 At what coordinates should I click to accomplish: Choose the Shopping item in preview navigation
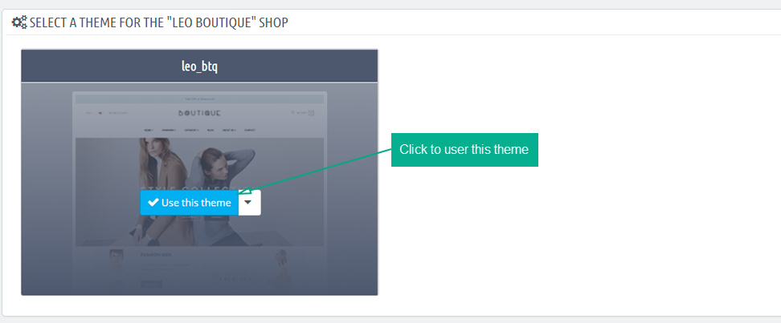click(169, 130)
